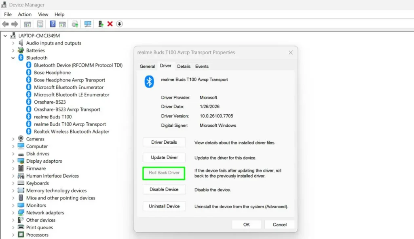Screen dimensions: 414x239
Task: Open the Action menu
Action: click(x=24, y=14)
